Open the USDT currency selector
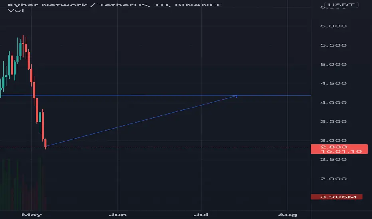372x219 pixels. 341,4
